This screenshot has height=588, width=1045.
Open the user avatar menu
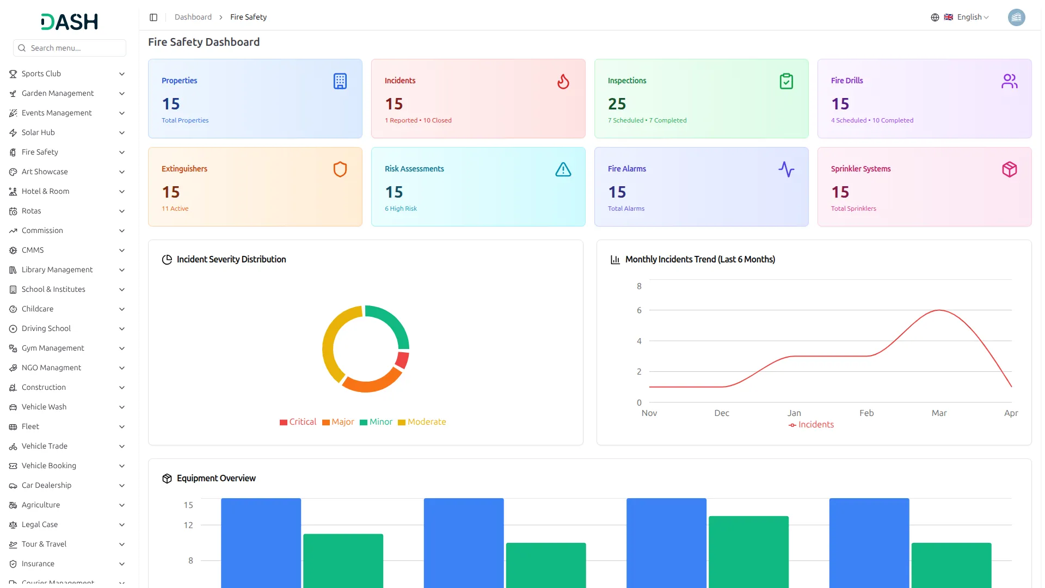pyautogui.click(x=1016, y=17)
